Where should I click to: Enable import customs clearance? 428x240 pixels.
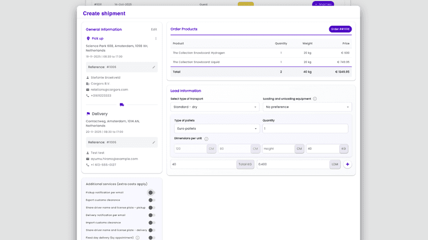click(151, 222)
